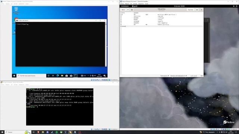Open Máquina menu of Fedora VirtualBox window
This screenshot has width=239, height=134.
(x=127, y=4)
